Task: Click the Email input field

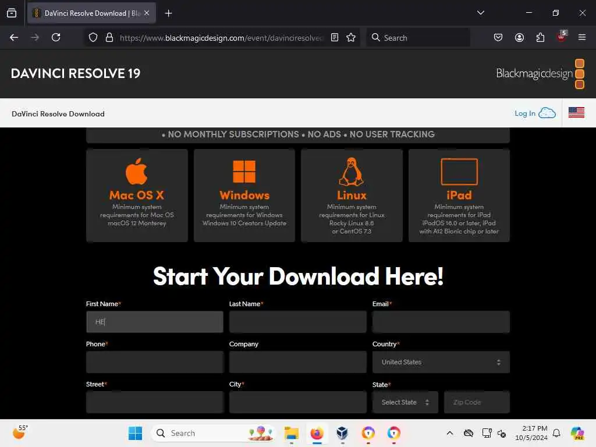Action: tap(441, 322)
